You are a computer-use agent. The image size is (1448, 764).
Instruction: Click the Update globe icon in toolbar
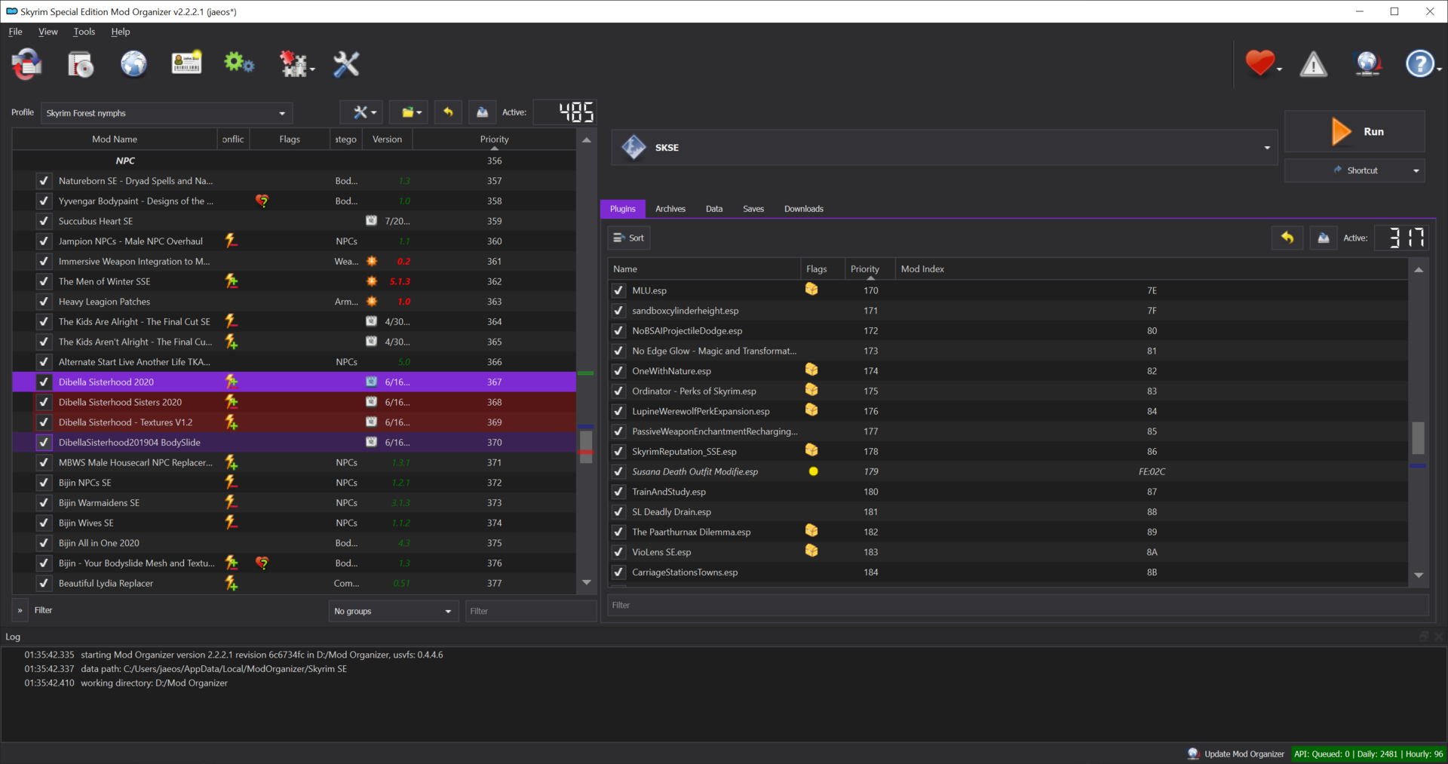(x=1368, y=64)
